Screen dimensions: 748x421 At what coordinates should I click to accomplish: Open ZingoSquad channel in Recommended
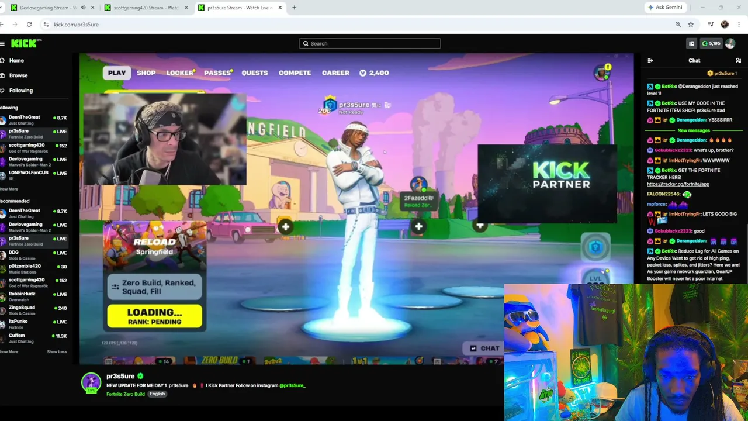34,310
